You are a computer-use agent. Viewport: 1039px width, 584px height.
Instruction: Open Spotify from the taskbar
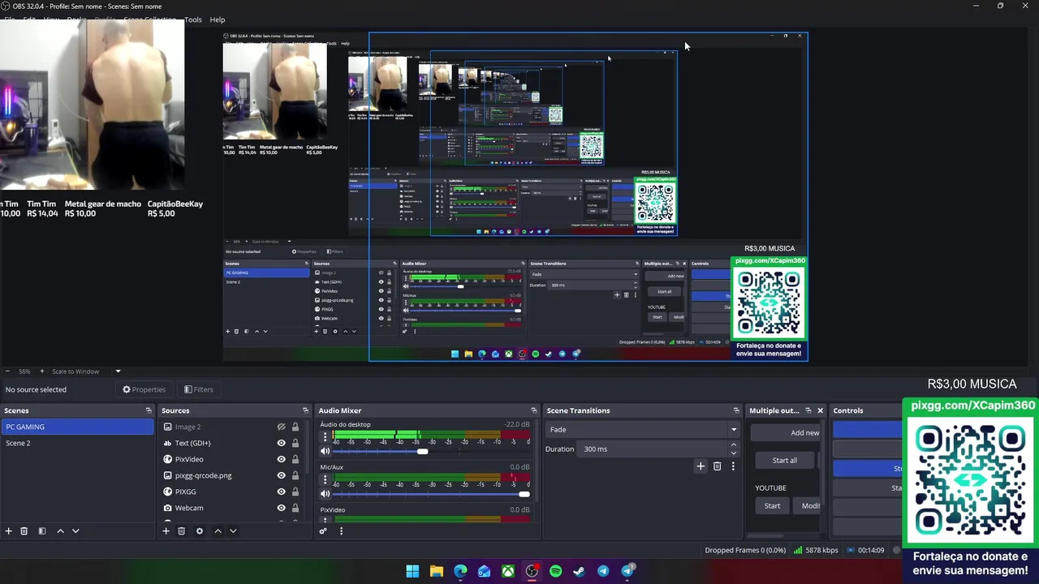tap(555, 571)
